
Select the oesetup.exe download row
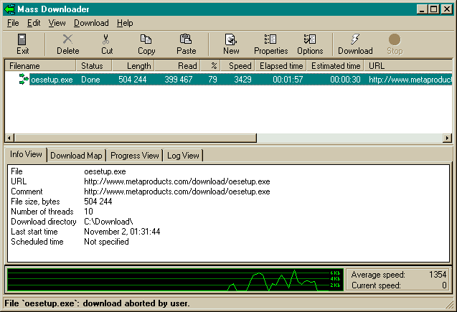[52, 80]
